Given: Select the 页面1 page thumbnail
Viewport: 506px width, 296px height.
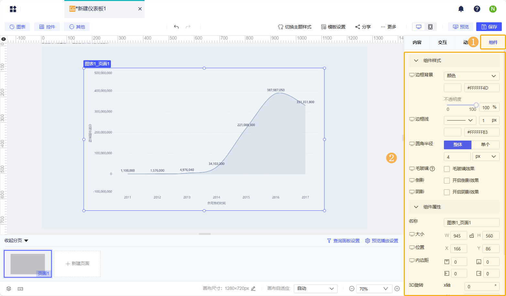Looking at the screenshot, I should coord(28,264).
